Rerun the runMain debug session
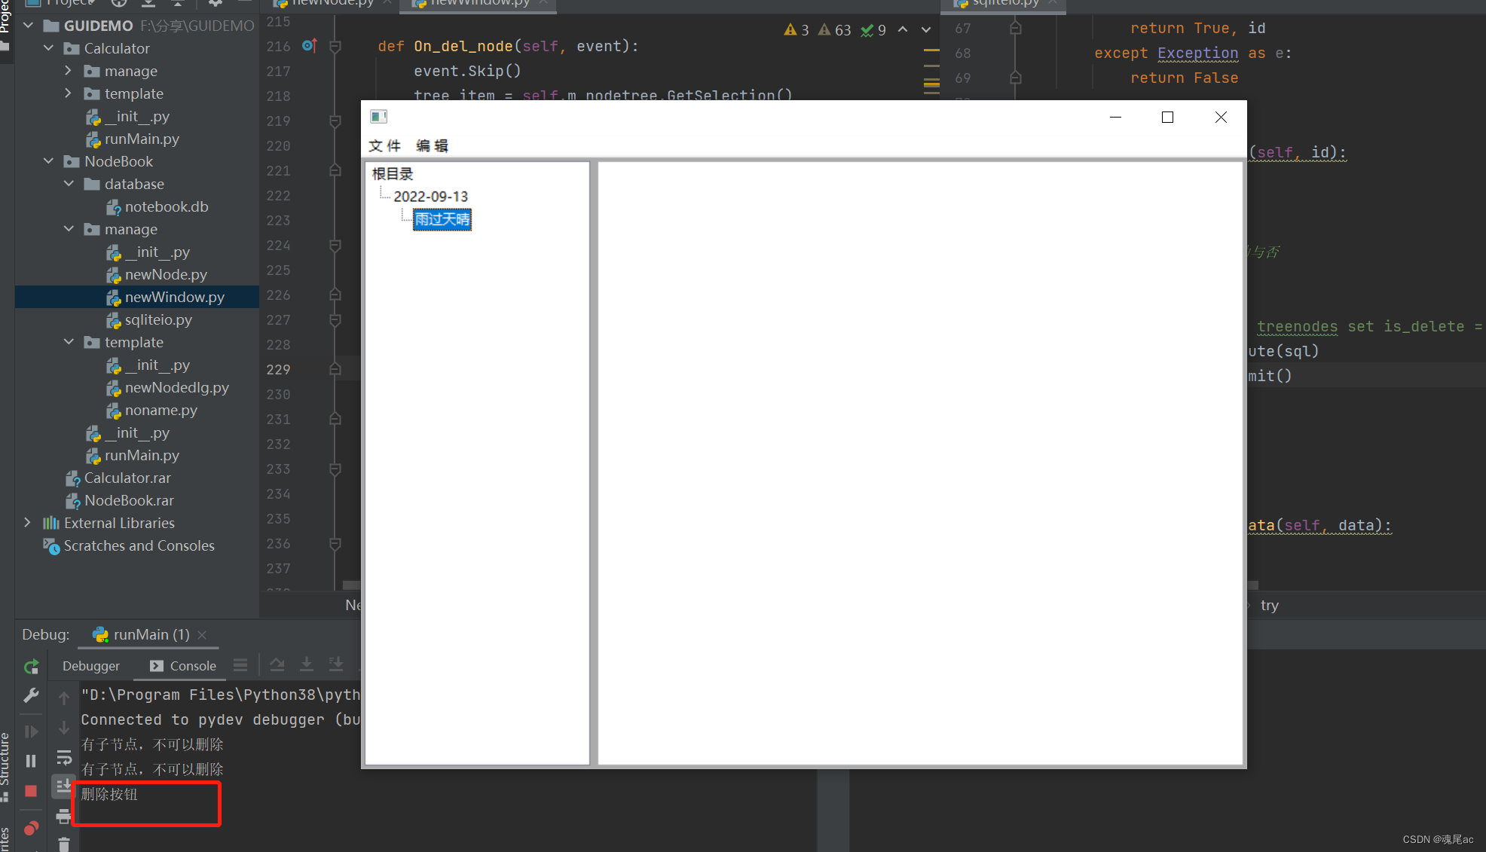The width and height of the screenshot is (1486, 852). click(31, 667)
